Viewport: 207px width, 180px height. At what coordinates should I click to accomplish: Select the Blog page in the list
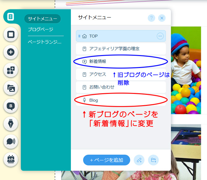(x=93, y=100)
